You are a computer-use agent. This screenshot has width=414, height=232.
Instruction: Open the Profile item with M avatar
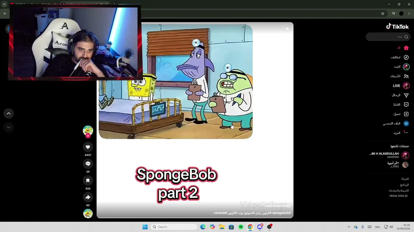coord(396,123)
